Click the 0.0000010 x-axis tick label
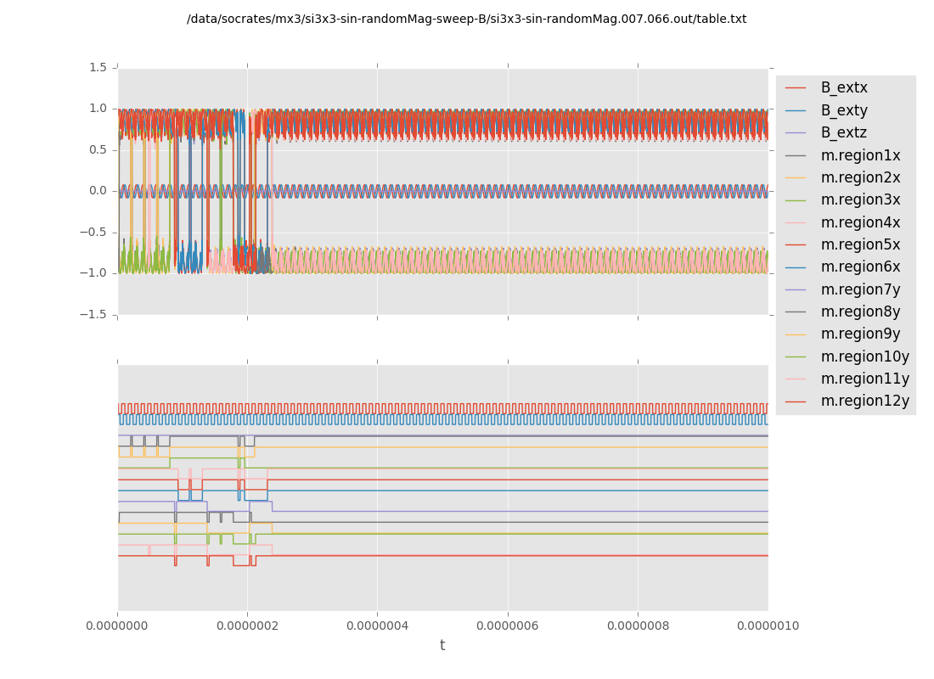 click(x=768, y=626)
